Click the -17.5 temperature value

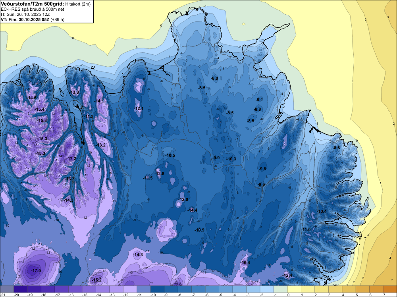(36, 270)
